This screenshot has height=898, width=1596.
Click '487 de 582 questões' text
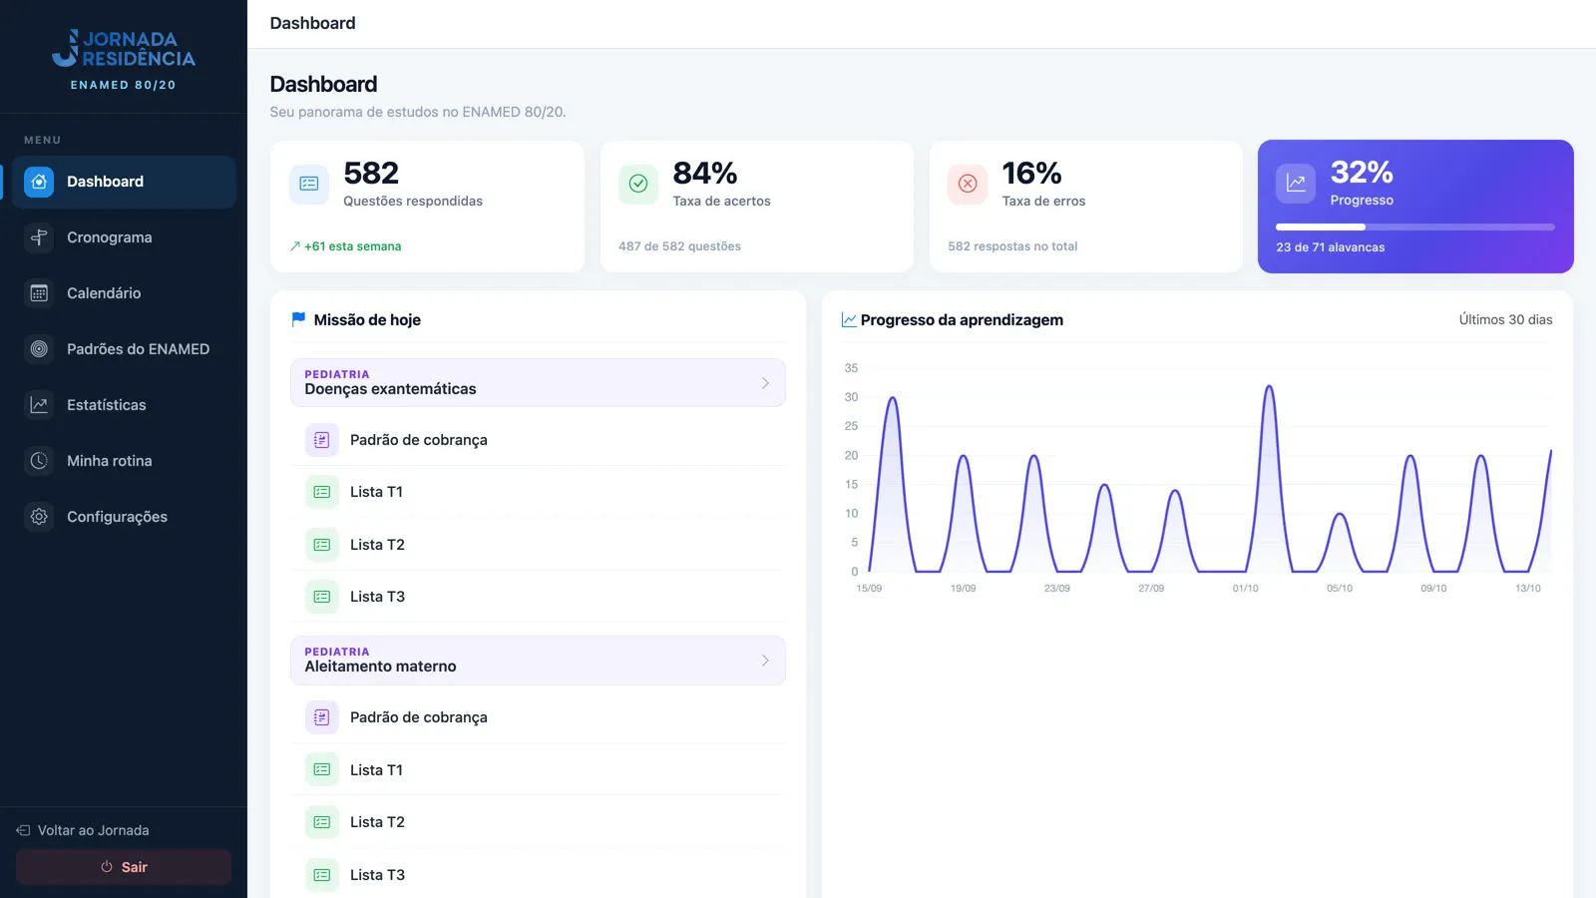(679, 246)
